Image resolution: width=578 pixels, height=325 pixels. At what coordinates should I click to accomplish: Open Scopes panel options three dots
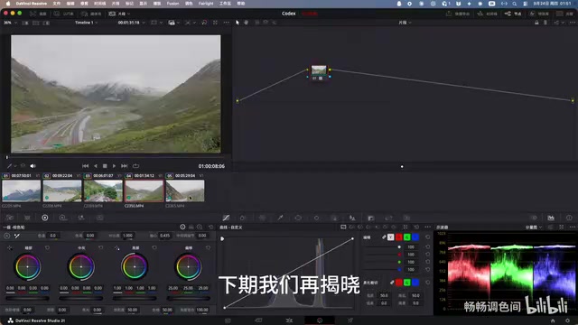click(572, 227)
